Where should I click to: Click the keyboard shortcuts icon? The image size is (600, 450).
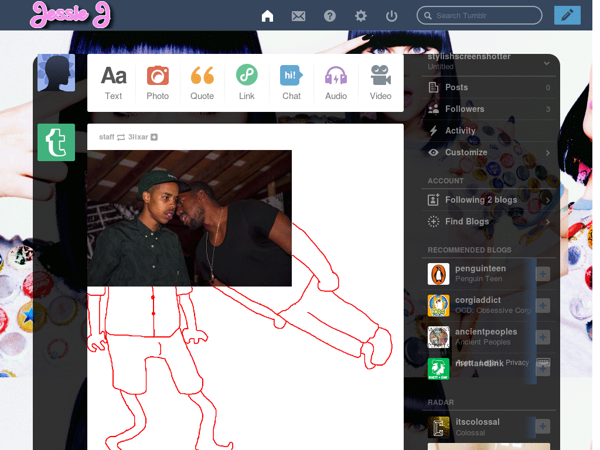click(x=543, y=362)
